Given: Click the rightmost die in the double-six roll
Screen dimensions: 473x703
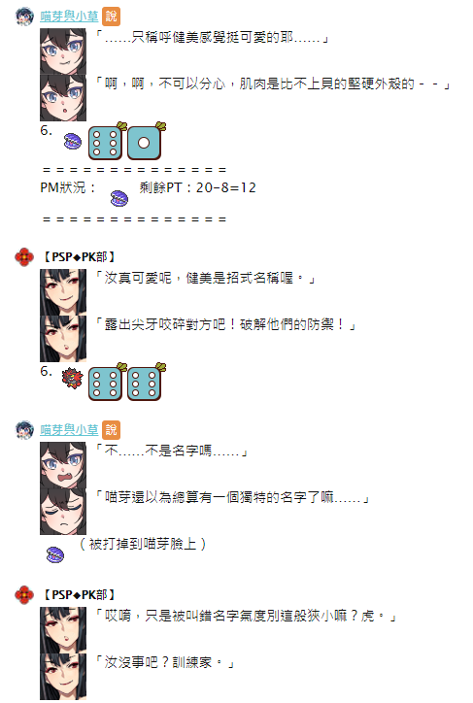Looking at the screenshot, I should pyautogui.click(x=145, y=383).
